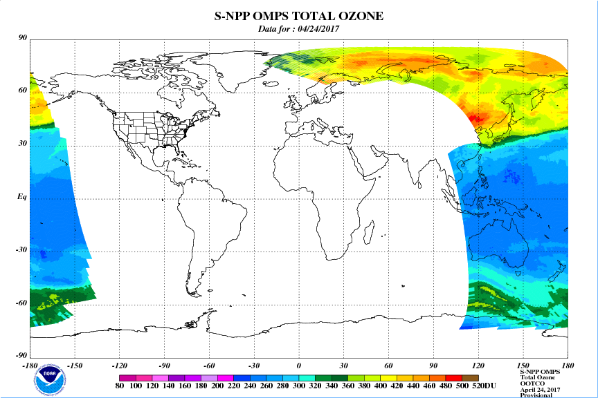Viewport: 598px width, 398px height.
Task: Click the 'OOTCO' product code text
Action: [x=532, y=383]
